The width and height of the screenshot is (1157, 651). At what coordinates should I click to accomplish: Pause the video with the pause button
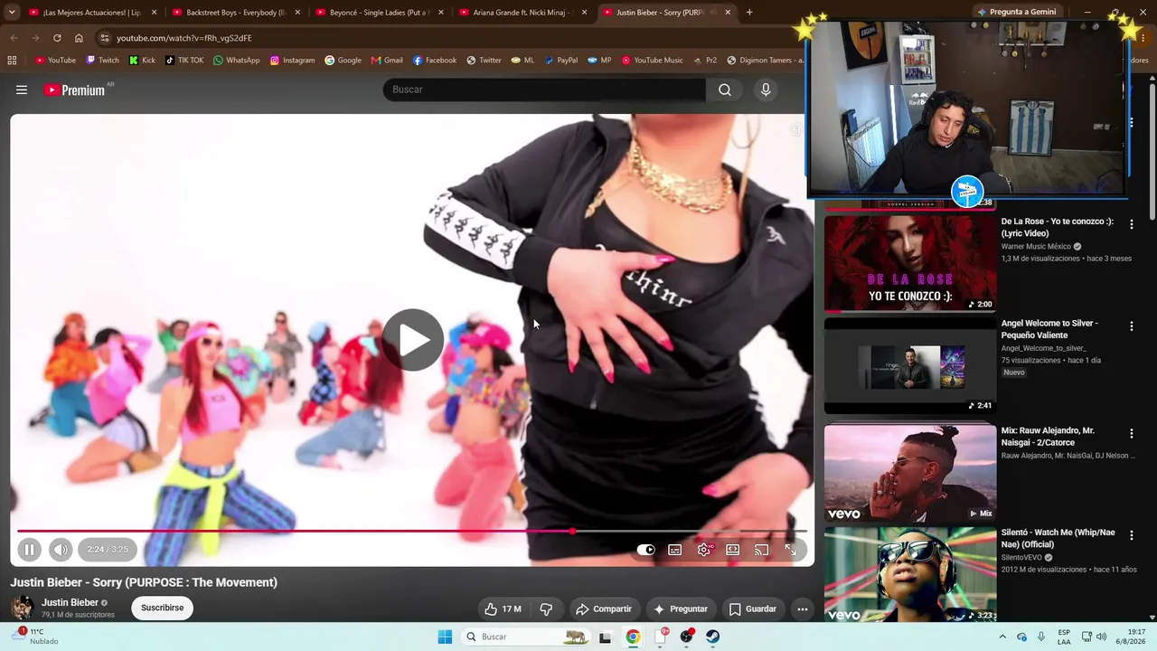pos(29,549)
